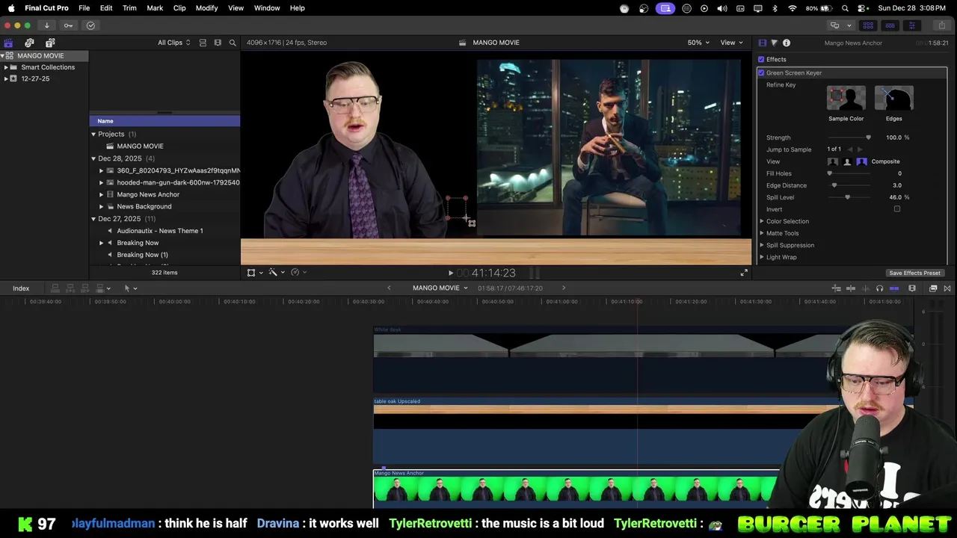Image resolution: width=957 pixels, height=538 pixels.
Task: Open clip appearance filmstrip in timeline
Action: 912,288
